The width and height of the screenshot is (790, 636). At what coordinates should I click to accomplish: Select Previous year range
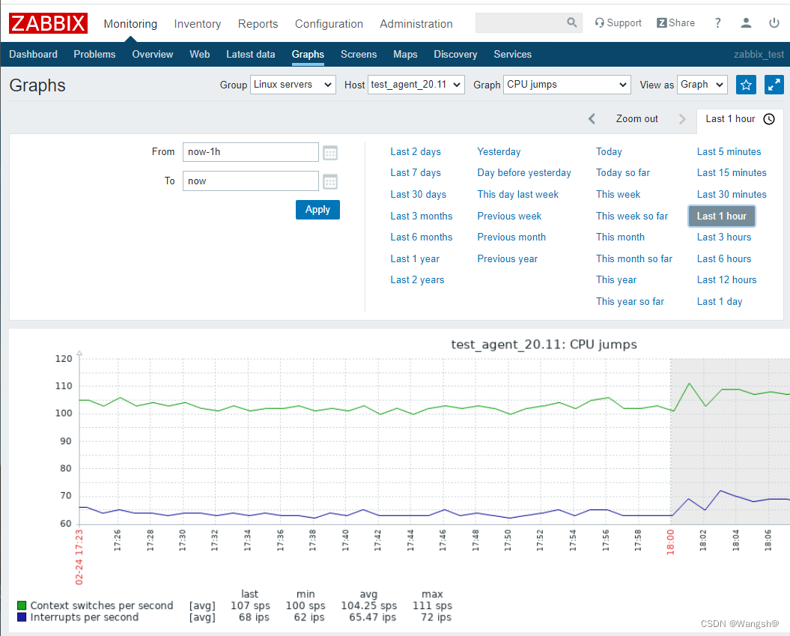point(508,259)
